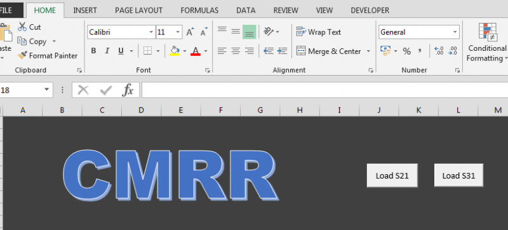The height and width of the screenshot is (230, 508).
Task: Expand the Calibri font name dropdown
Action: click(x=151, y=32)
